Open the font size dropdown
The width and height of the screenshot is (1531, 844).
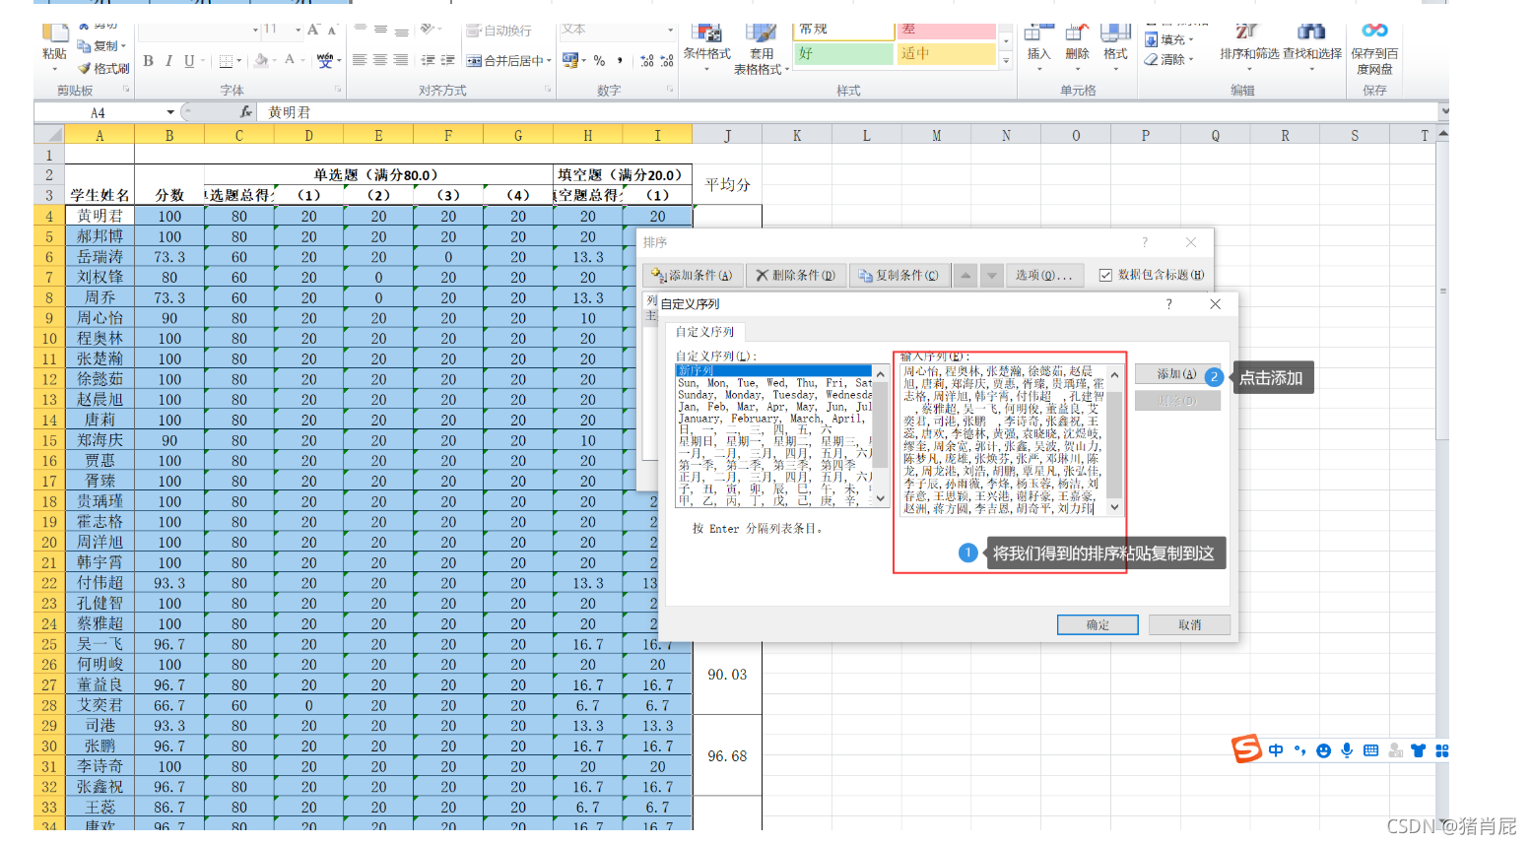tap(299, 30)
